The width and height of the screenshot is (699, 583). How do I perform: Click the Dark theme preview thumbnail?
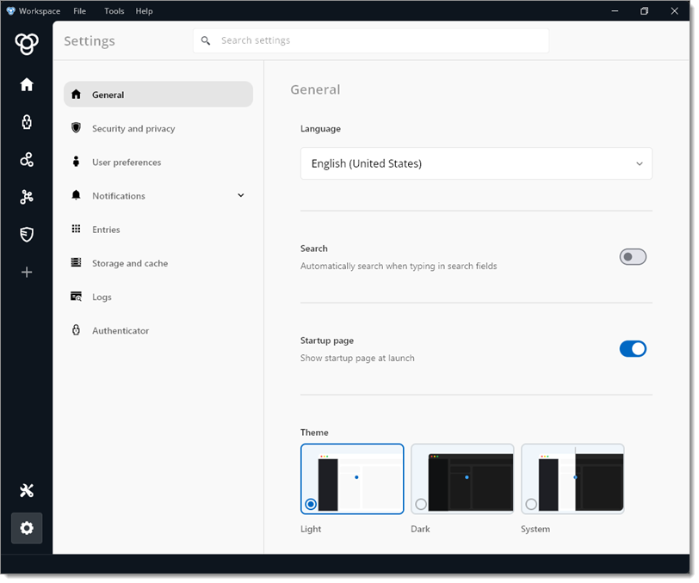462,479
